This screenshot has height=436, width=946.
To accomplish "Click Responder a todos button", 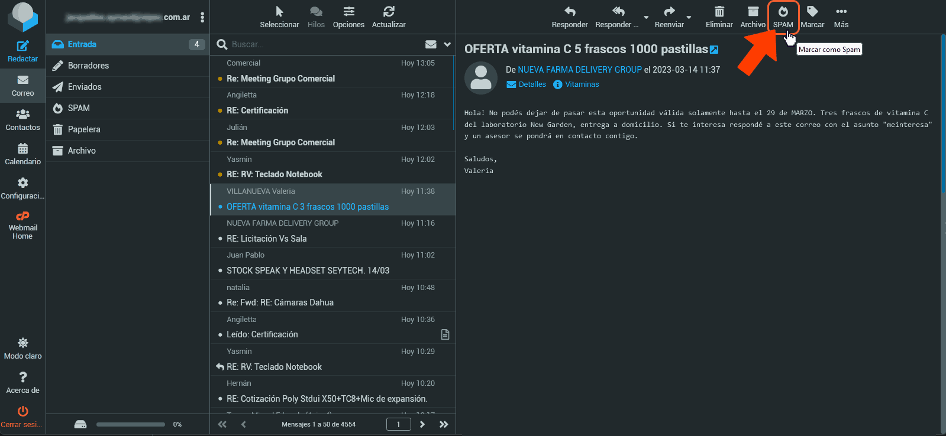I will (616, 17).
